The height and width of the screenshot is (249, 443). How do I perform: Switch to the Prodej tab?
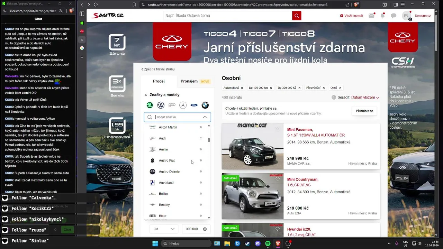click(x=159, y=81)
